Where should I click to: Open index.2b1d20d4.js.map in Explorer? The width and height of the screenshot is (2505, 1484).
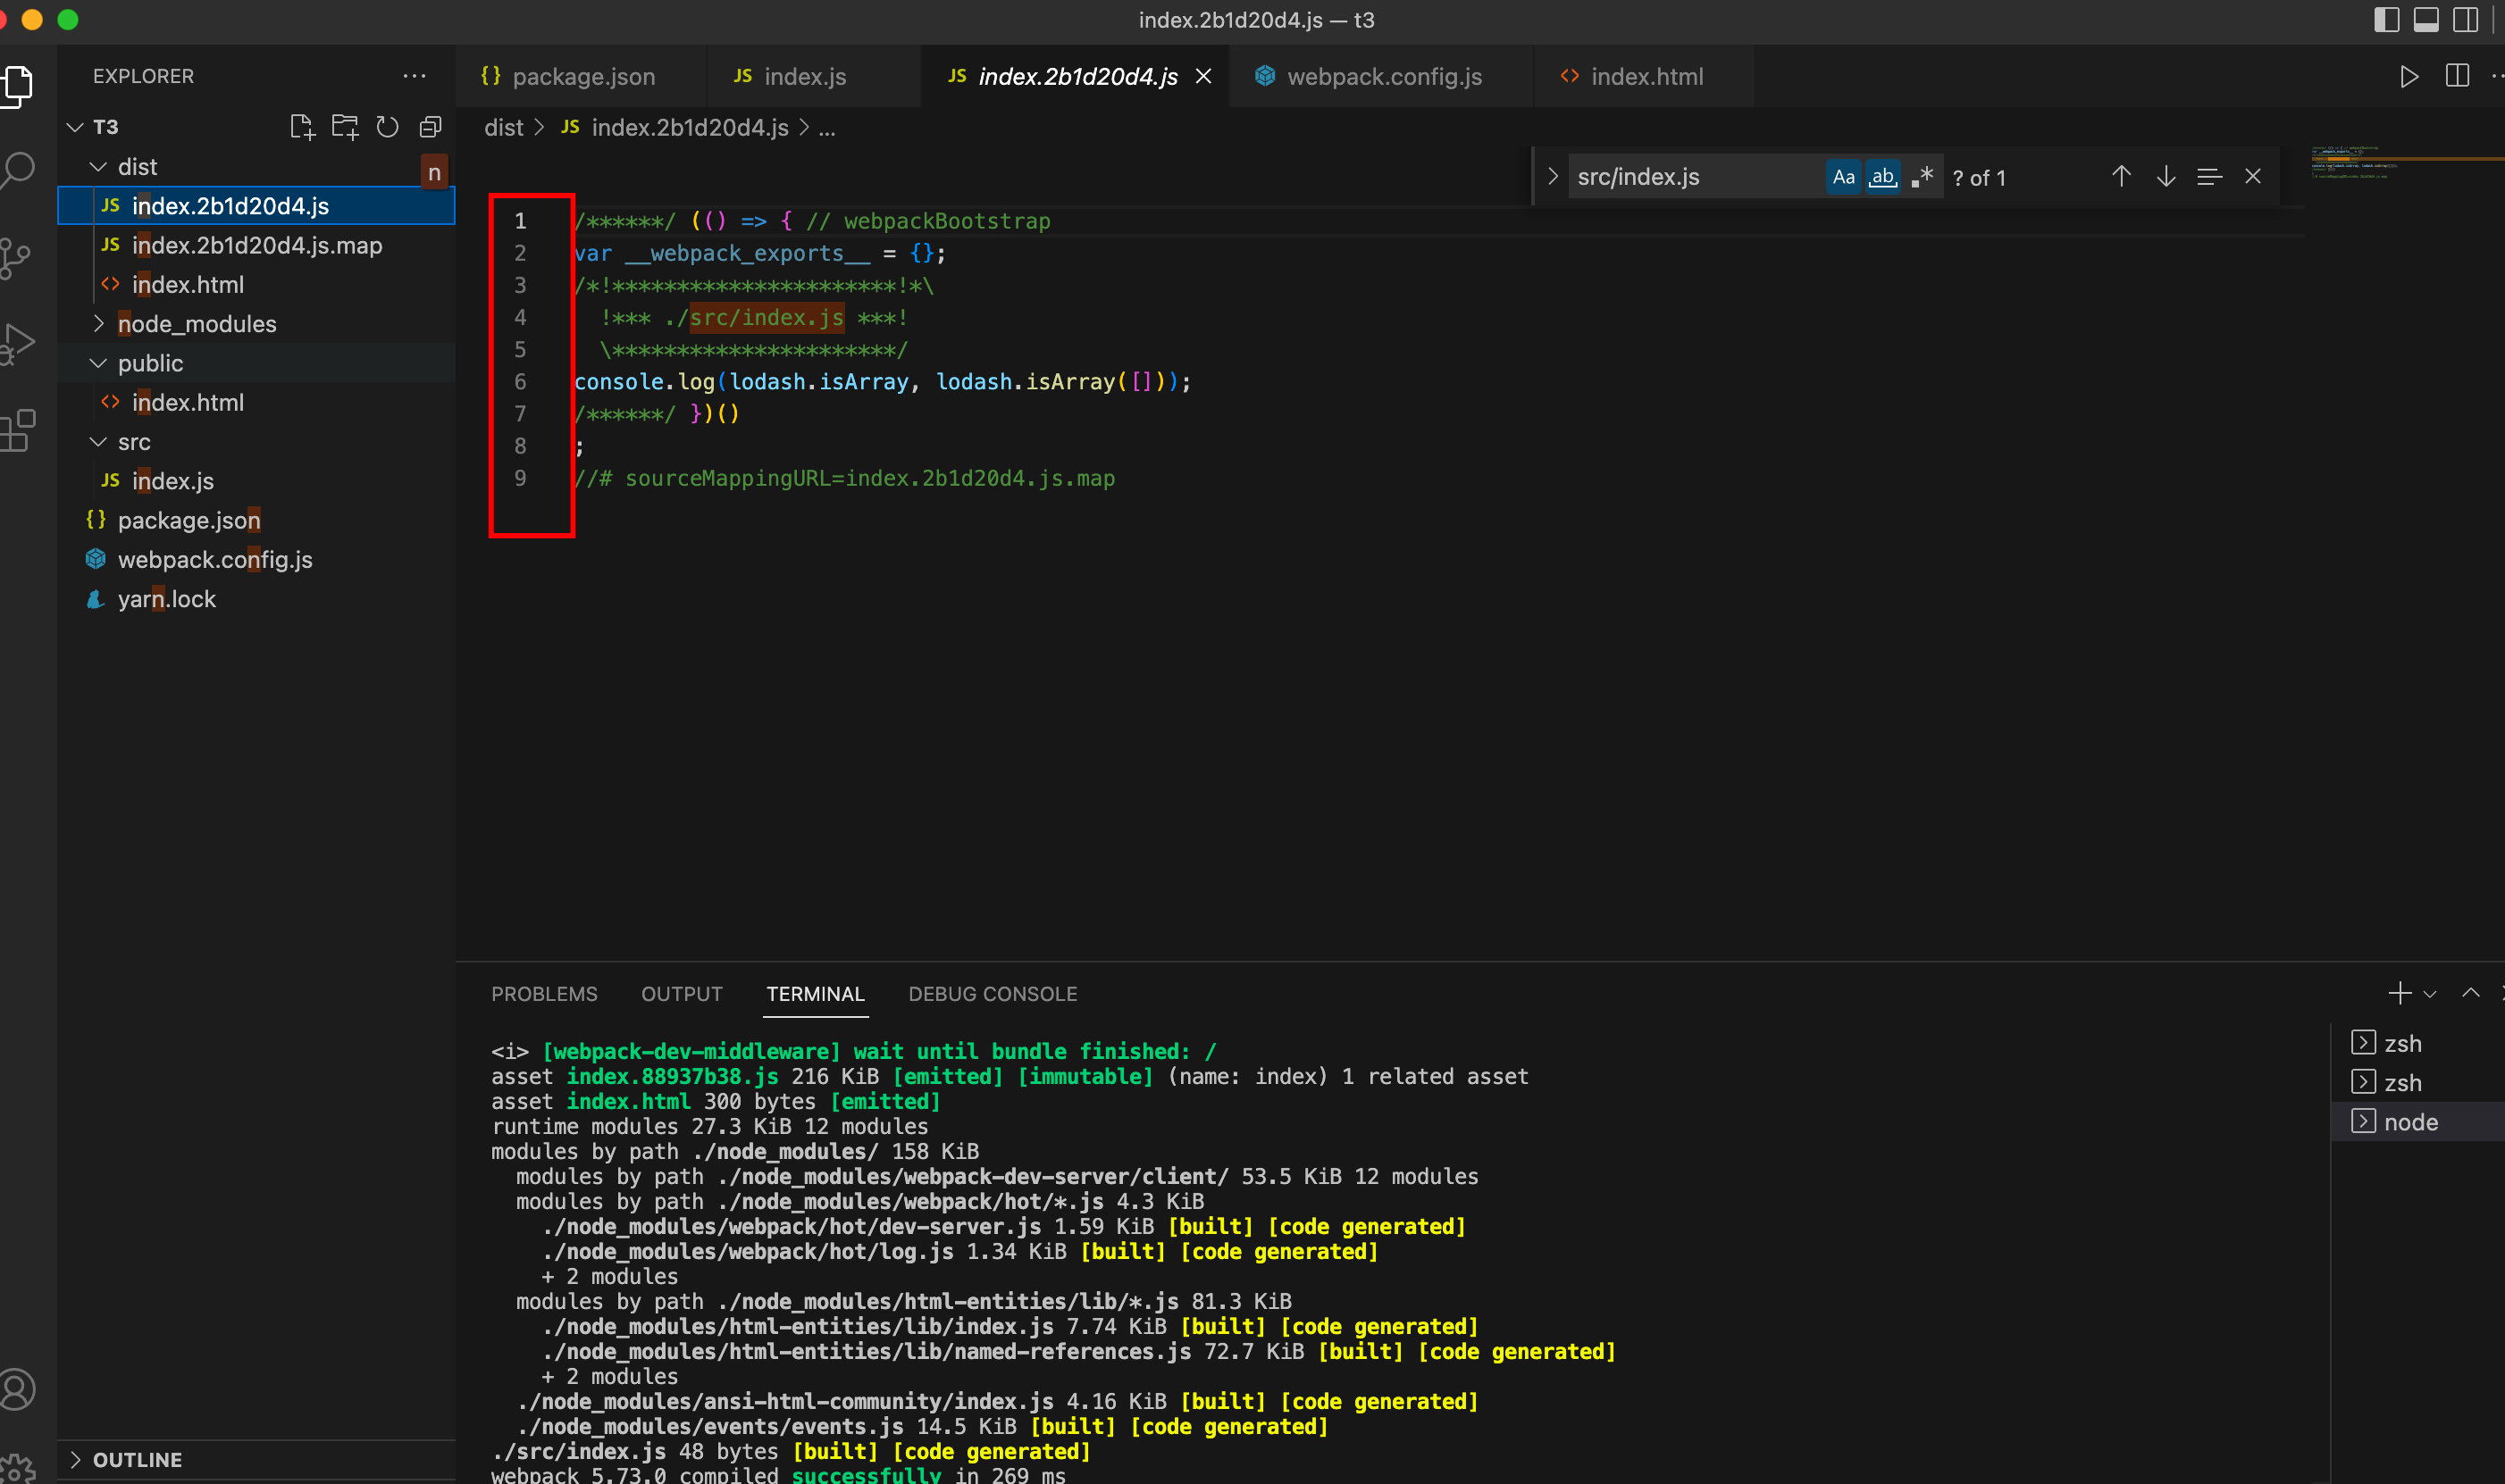(256, 245)
